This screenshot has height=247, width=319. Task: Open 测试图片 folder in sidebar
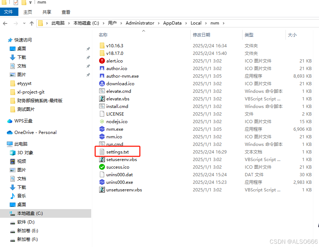[x=26, y=109]
